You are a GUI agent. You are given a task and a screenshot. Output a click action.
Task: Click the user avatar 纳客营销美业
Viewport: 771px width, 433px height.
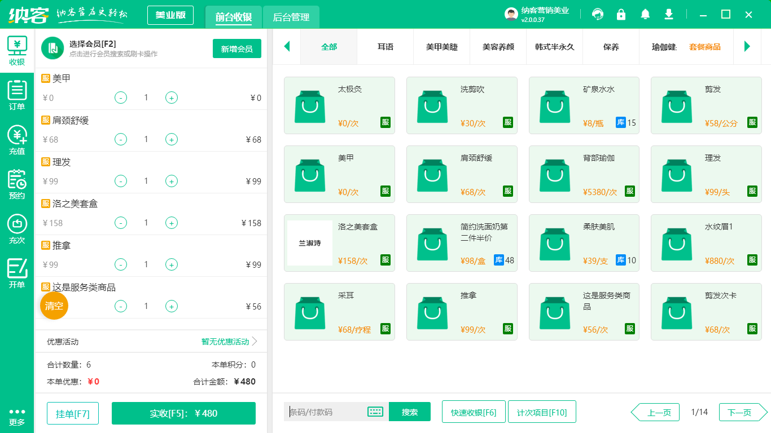[x=511, y=15]
